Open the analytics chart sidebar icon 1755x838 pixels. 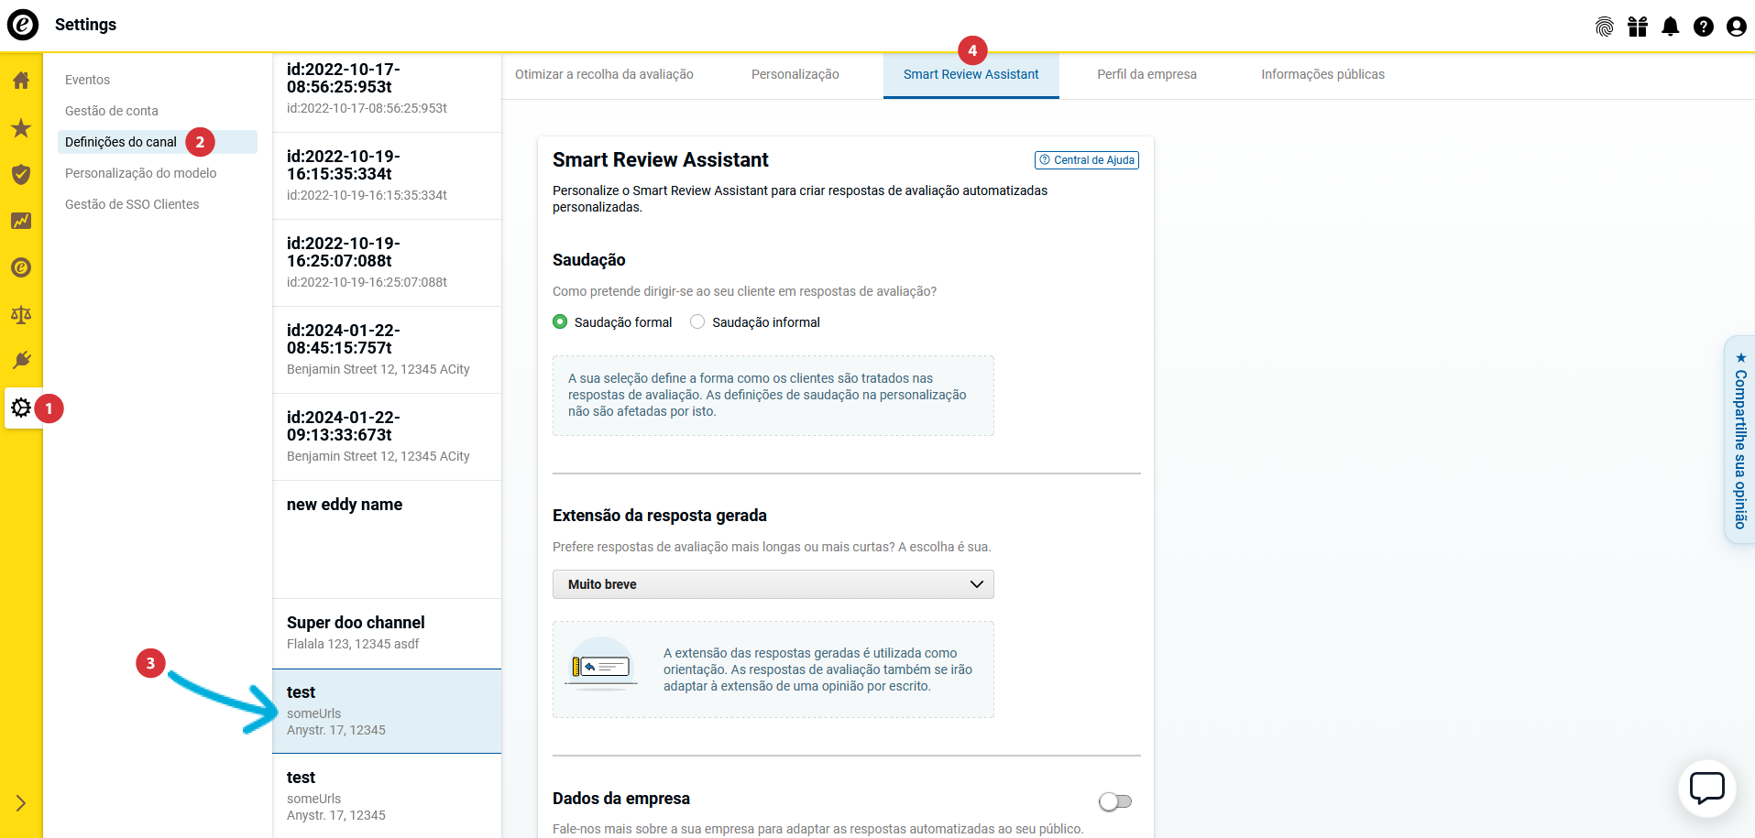point(21,221)
